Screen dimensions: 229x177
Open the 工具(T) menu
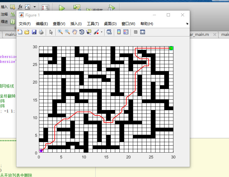pos(93,24)
